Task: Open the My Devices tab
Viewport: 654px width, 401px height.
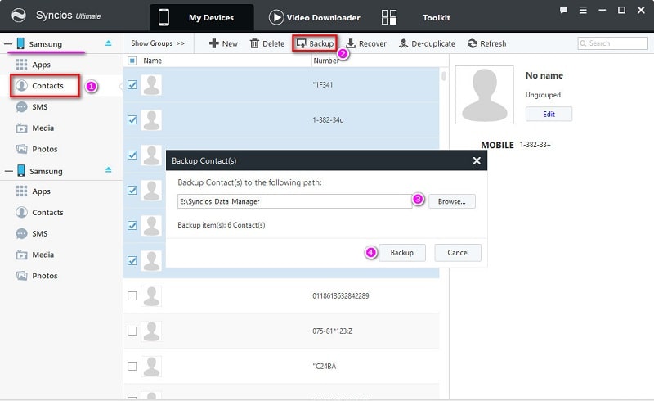Action: tap(201, 17)
